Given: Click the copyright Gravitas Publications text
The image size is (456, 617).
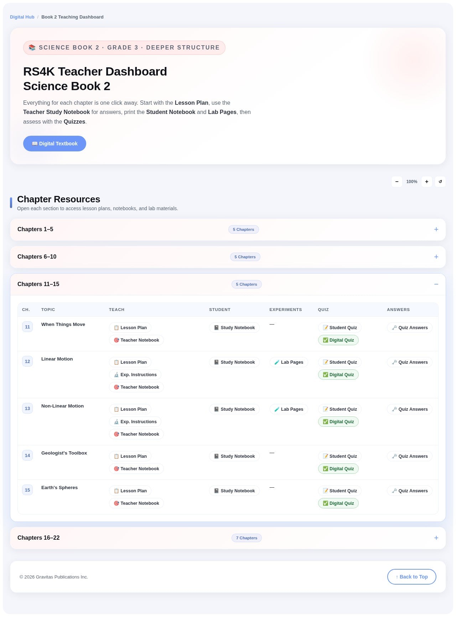Looking at the screenshot, I should coord(54,577).
